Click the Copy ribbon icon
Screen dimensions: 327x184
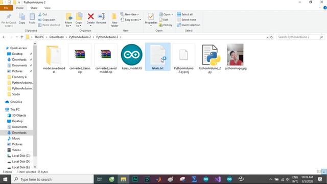pyautogui.click(x=22, y=19)
